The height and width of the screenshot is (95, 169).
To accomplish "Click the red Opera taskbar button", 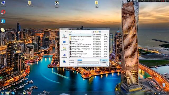I will [x=29, y=93].
